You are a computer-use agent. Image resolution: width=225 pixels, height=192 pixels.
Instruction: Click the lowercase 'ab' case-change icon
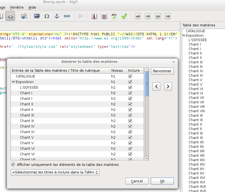[x=138, y=16]
